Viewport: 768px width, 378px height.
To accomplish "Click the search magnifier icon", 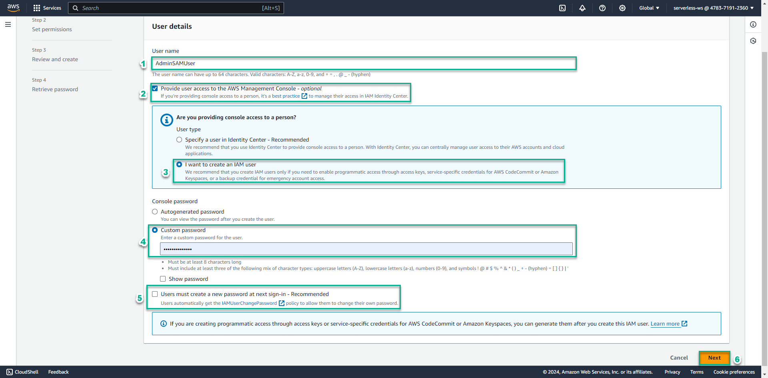I will (75, 8).
